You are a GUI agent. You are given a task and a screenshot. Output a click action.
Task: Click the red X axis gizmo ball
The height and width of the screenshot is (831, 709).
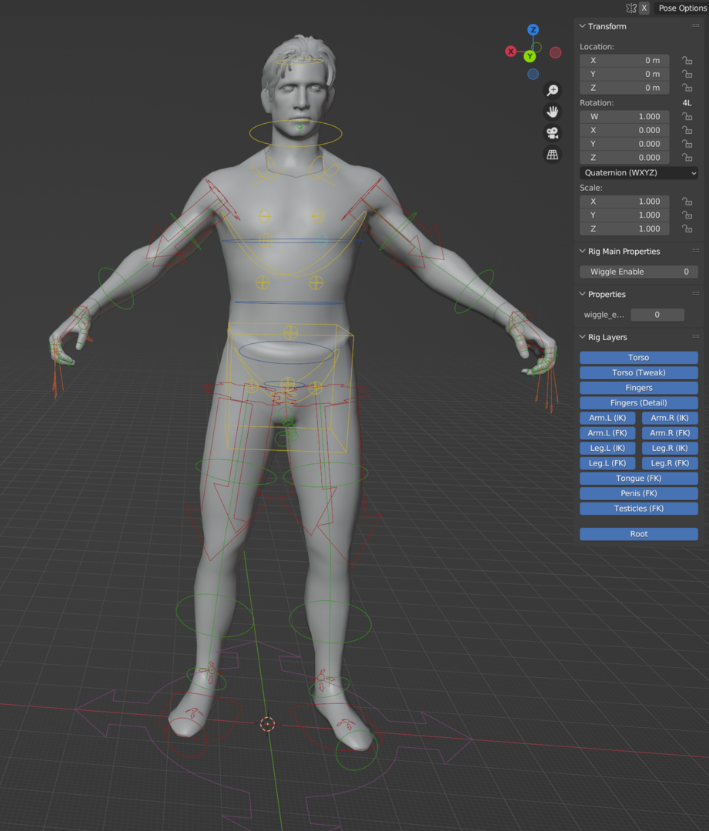pyautogui.click(x=510, y=52)
